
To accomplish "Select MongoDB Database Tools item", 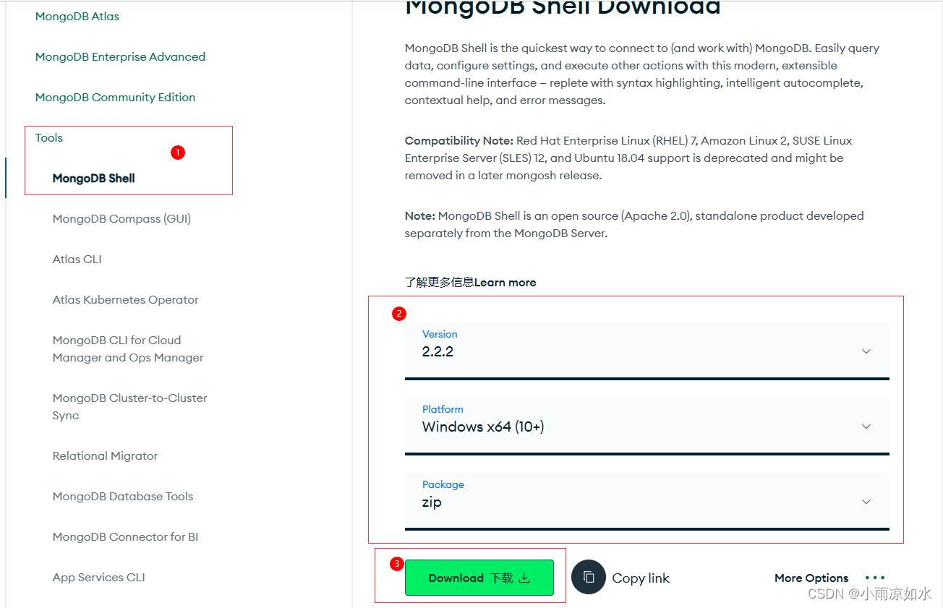I will click(123, 496).
